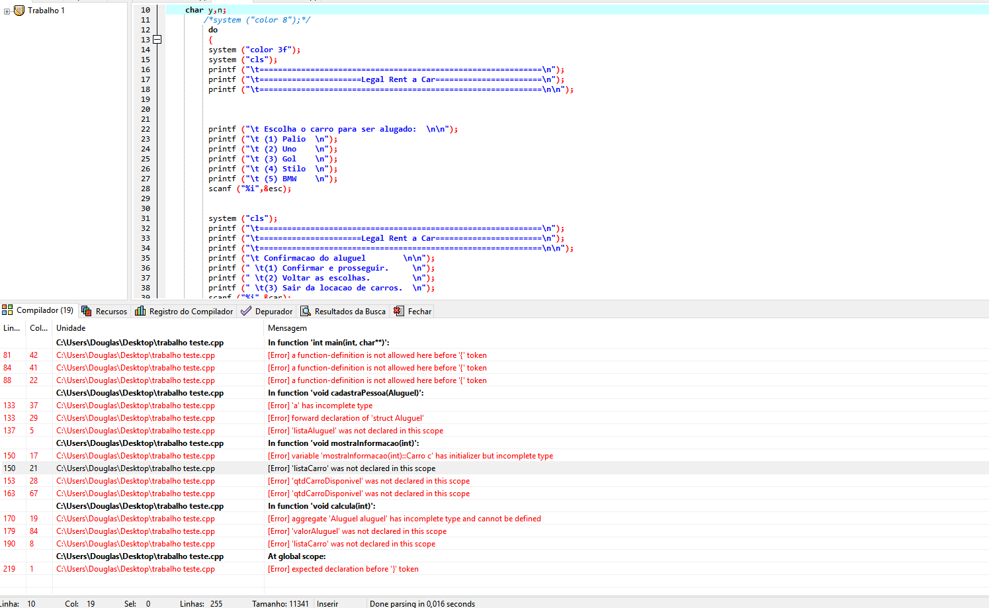Viewport: 989px width, 608px height.
Task: Click the Compilador grid icon
Action: coord(7,310)
